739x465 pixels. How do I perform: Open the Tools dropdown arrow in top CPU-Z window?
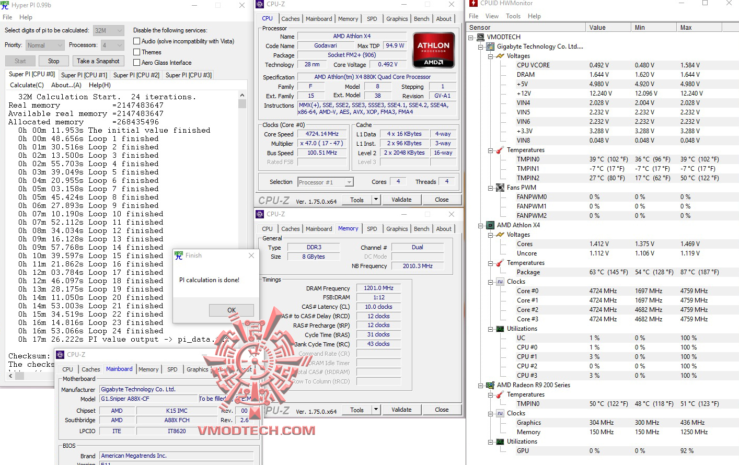pyautogui.click(x=375, y=200)
